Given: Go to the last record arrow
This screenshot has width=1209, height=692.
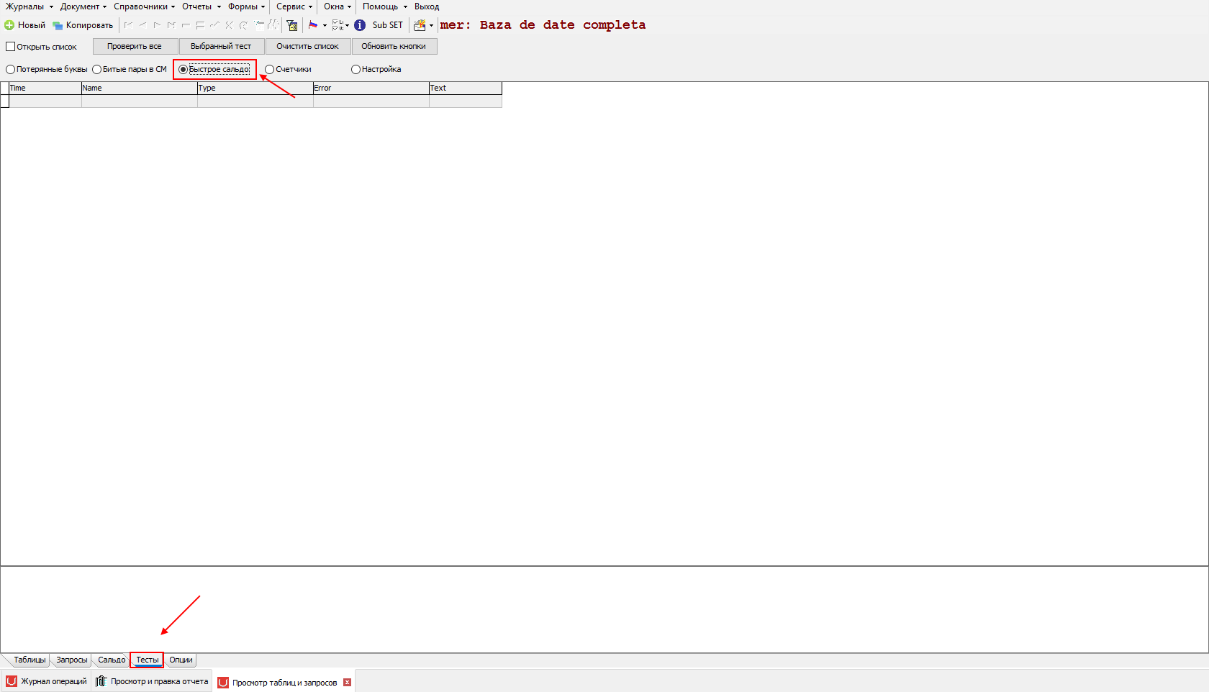Looking at the screenshot, I should (171, 25).
